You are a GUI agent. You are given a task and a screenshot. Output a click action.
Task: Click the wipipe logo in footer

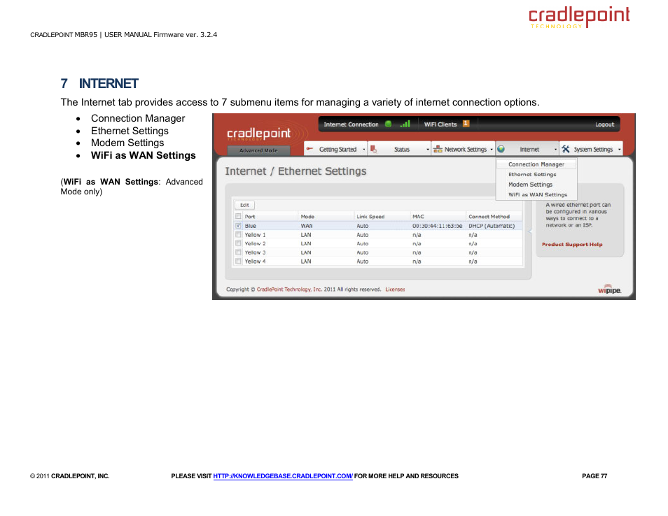(x=609, y=289)
